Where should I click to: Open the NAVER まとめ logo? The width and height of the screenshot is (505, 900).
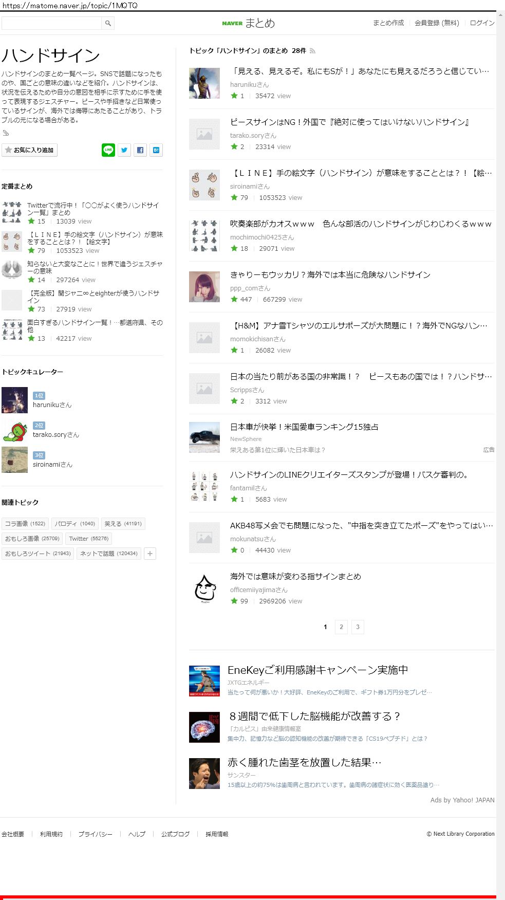click(x=249, y=23)
